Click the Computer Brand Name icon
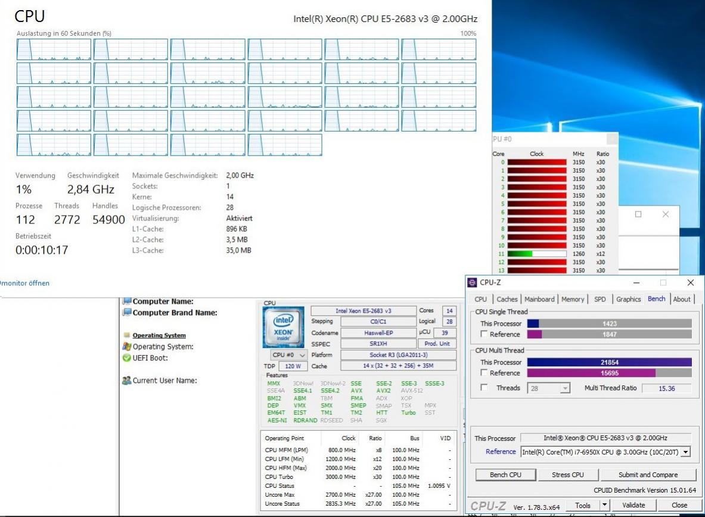This screenshot has height=517, width=705. [127, 312]
